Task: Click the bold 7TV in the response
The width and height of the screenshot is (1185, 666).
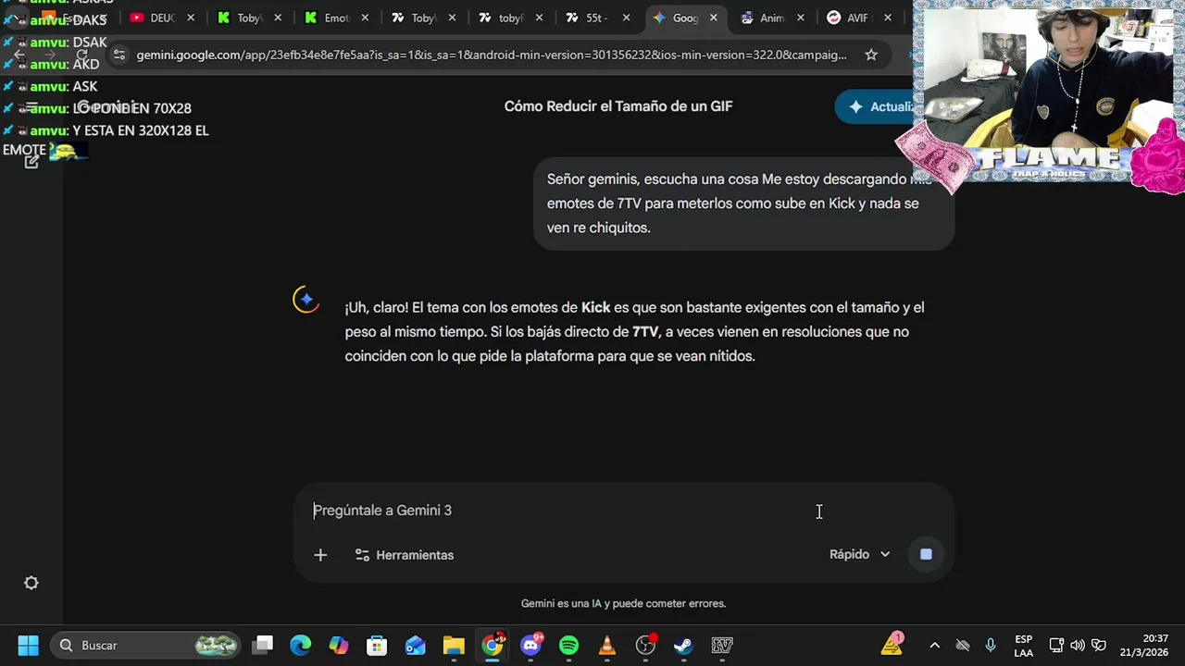Action: click(644, 331)
